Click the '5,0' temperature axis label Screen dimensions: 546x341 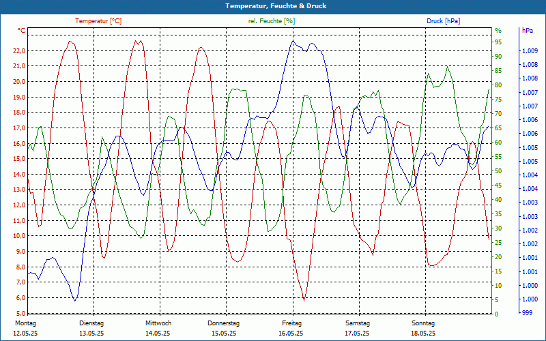click(x=20, y=313)
